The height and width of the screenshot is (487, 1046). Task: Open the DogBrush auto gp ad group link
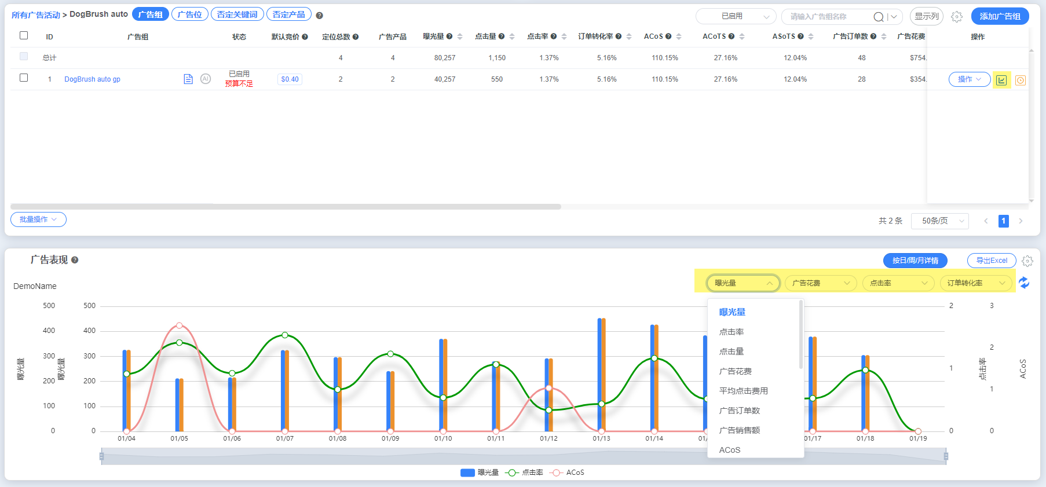coord(92,79)
